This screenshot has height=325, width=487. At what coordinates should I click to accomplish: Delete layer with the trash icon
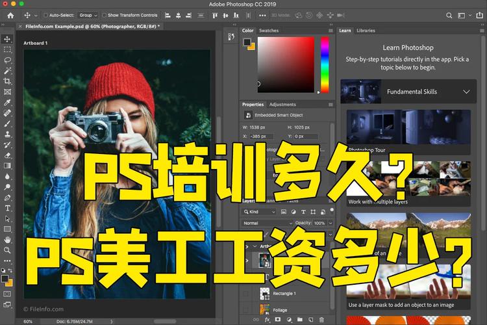pos(322,320)
